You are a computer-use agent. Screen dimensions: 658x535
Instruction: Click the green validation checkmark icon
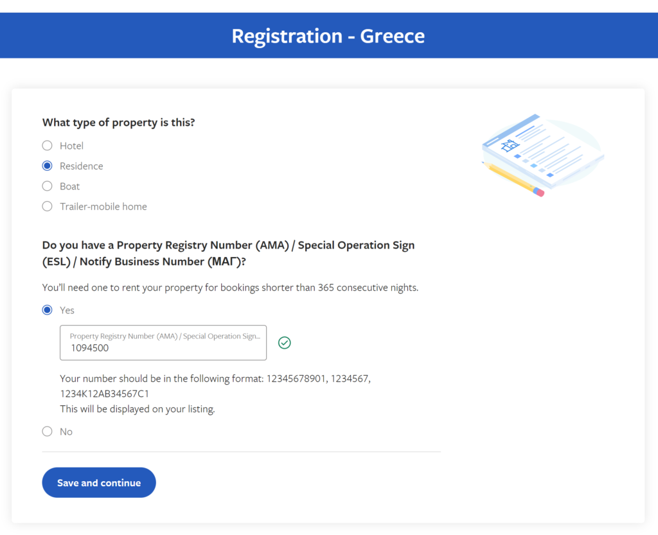(284, 342)
